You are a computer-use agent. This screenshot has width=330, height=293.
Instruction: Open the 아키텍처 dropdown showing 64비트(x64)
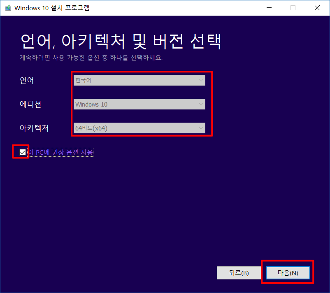(x=139, y=128)
